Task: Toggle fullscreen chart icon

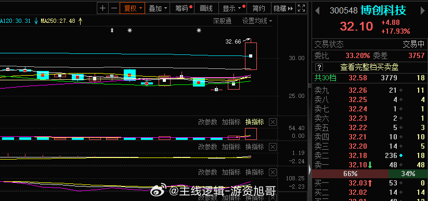Action: [x=301, y=8]
